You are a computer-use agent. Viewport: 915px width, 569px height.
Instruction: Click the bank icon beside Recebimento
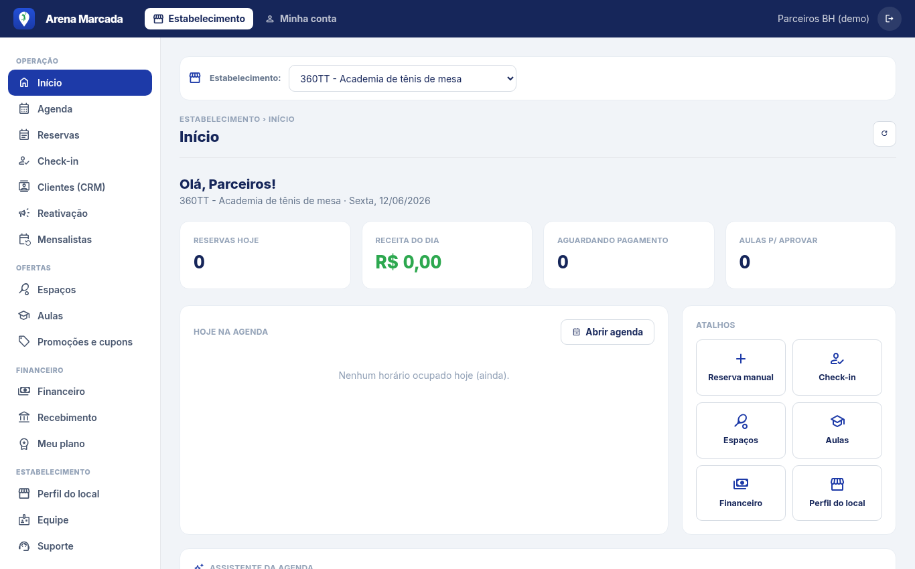pyautogui.click(x=24, y=418)
